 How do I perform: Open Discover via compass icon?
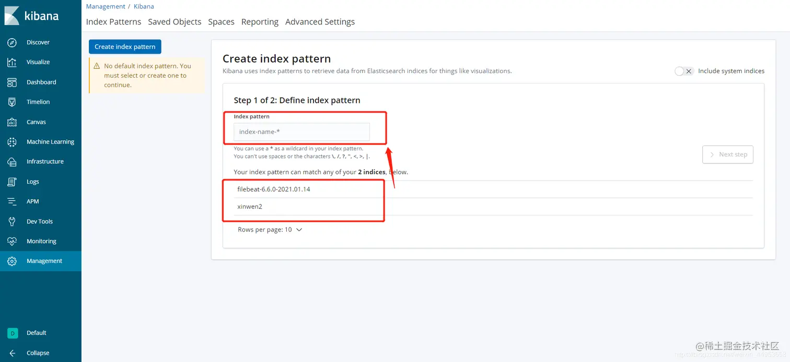pos(12,42)
